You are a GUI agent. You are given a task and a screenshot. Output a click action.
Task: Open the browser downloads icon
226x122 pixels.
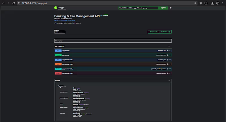tap(213, 3)
